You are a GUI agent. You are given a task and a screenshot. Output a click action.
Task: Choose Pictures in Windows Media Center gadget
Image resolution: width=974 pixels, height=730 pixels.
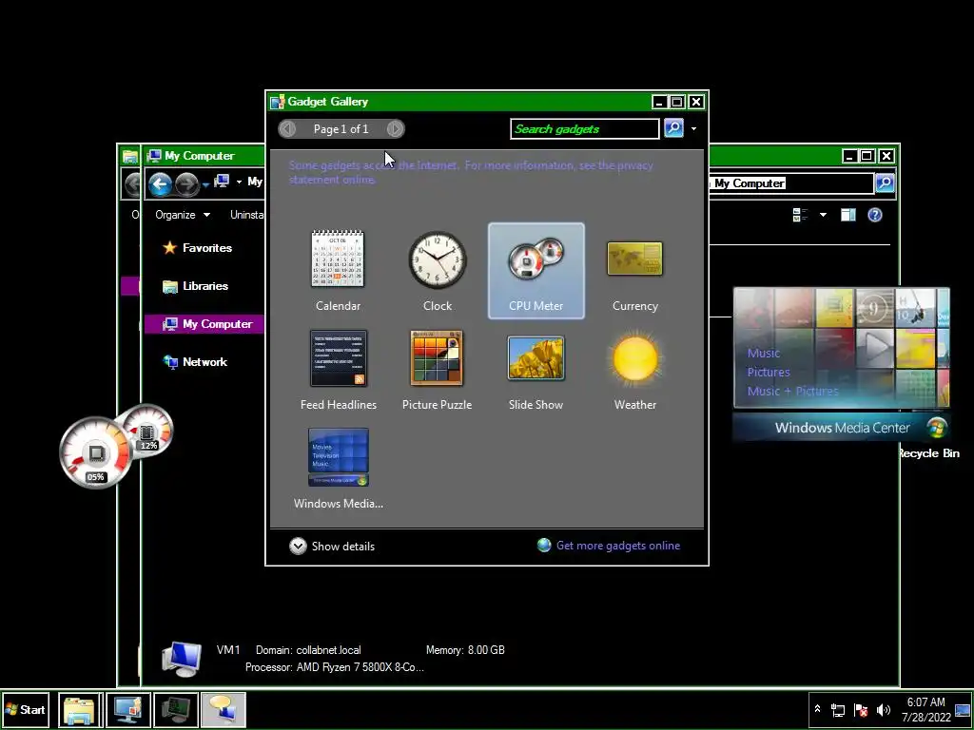point(769,372)
